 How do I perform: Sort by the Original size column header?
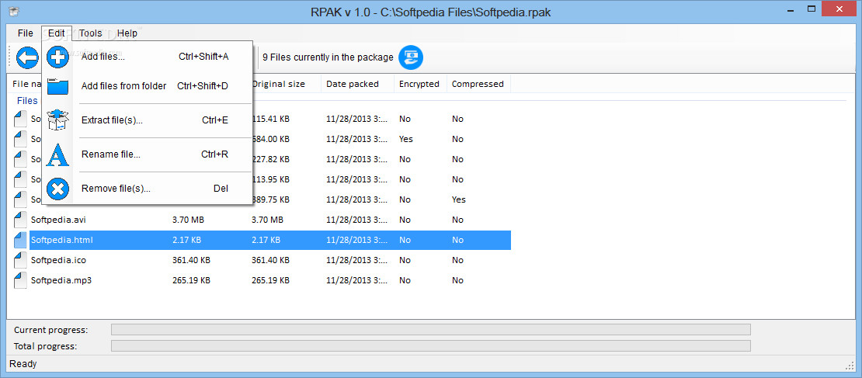point(287,84)
